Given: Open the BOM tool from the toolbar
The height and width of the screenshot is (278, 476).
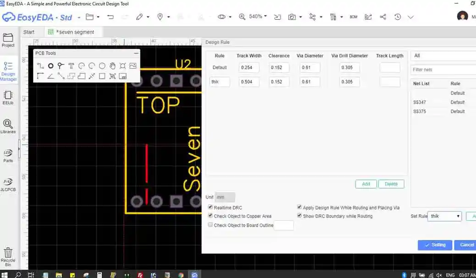Looking at the screenshot, I should 353,16.
